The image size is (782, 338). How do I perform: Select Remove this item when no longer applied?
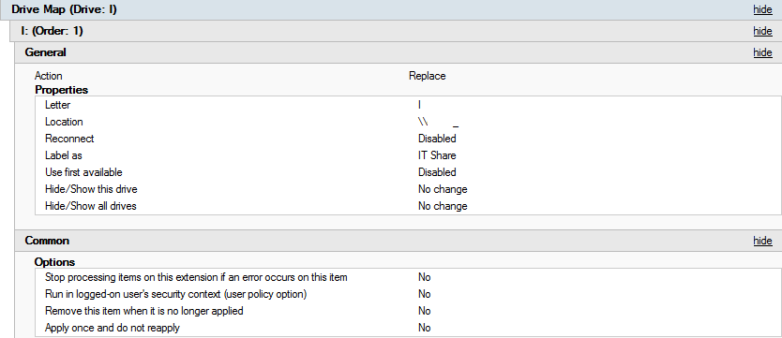click(x=144, y=311)
